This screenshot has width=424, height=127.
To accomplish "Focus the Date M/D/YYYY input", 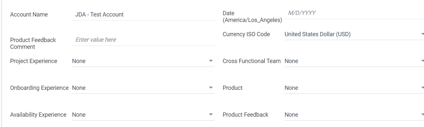I will (x=354, y=13).
